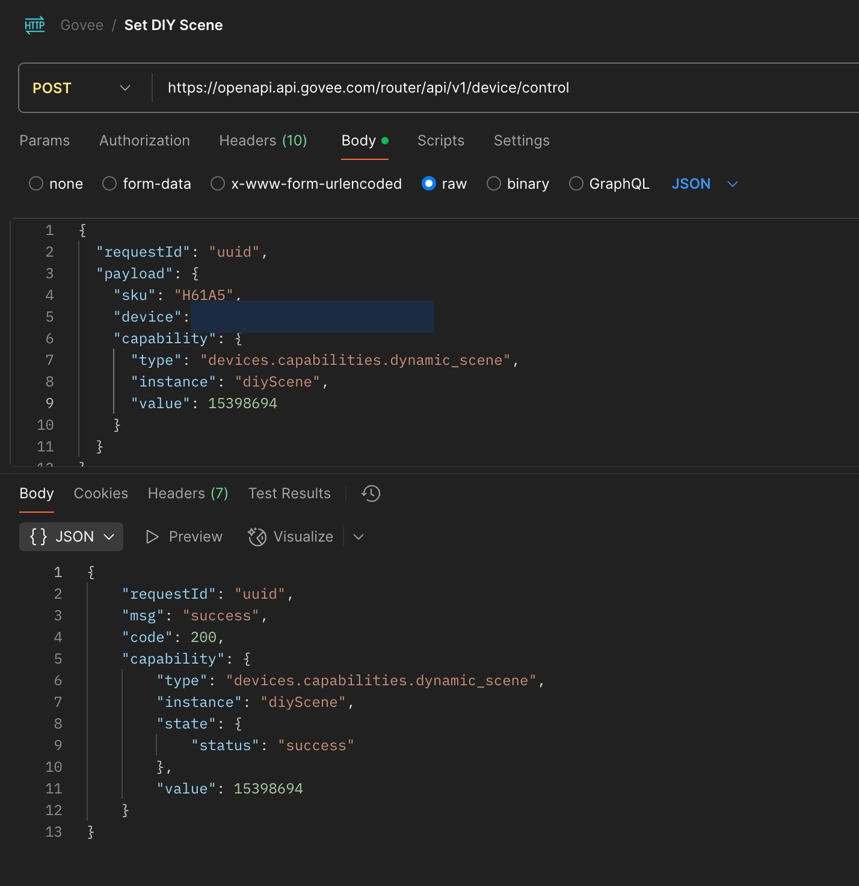Click the response "capability" key line
Screen dimensions: 859x886
(x=186, y=659)
